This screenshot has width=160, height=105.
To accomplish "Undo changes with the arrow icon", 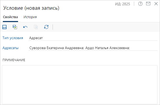I will [25, 27].
